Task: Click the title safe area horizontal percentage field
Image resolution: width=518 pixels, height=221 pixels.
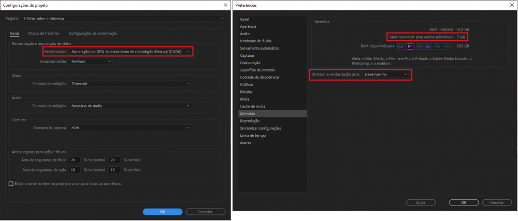Action: pyautogui.click(x=75, y=160)
